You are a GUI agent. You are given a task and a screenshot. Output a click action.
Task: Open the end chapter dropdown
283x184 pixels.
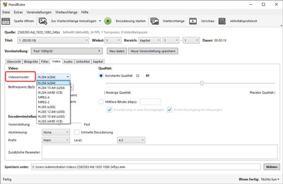pyautogui.click(x=191, y=40)
